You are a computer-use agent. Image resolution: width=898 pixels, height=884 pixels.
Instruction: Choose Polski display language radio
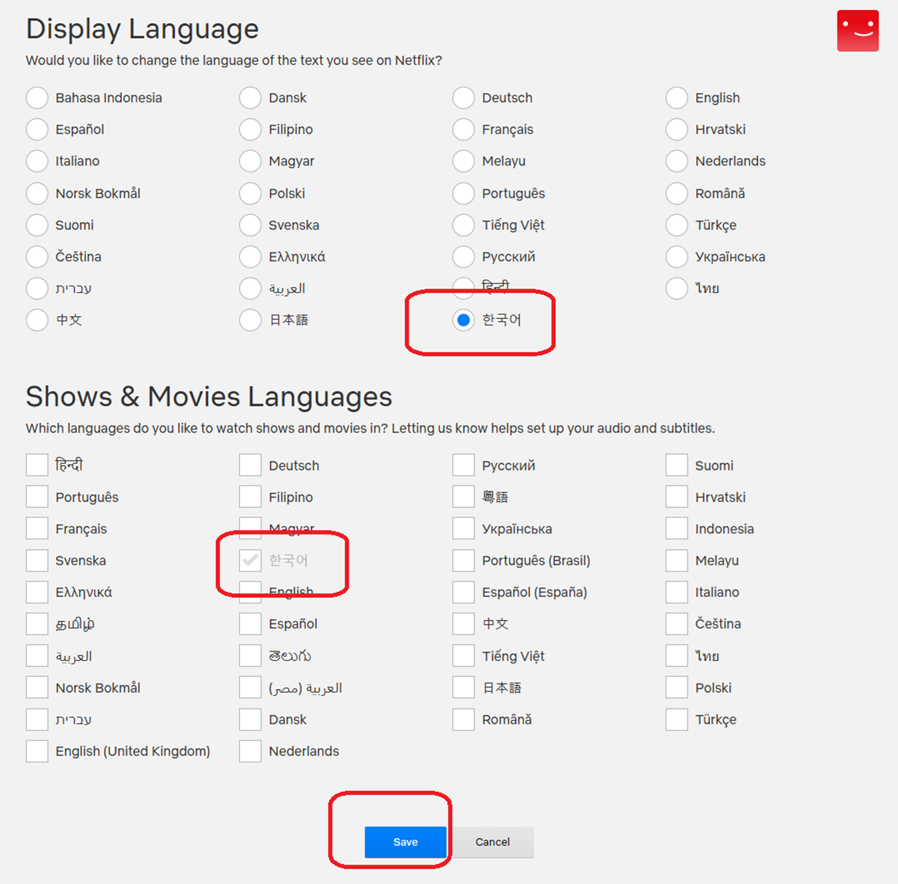pos(250,193)
